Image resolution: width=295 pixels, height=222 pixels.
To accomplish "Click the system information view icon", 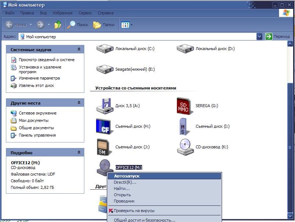I will [14, 60].
